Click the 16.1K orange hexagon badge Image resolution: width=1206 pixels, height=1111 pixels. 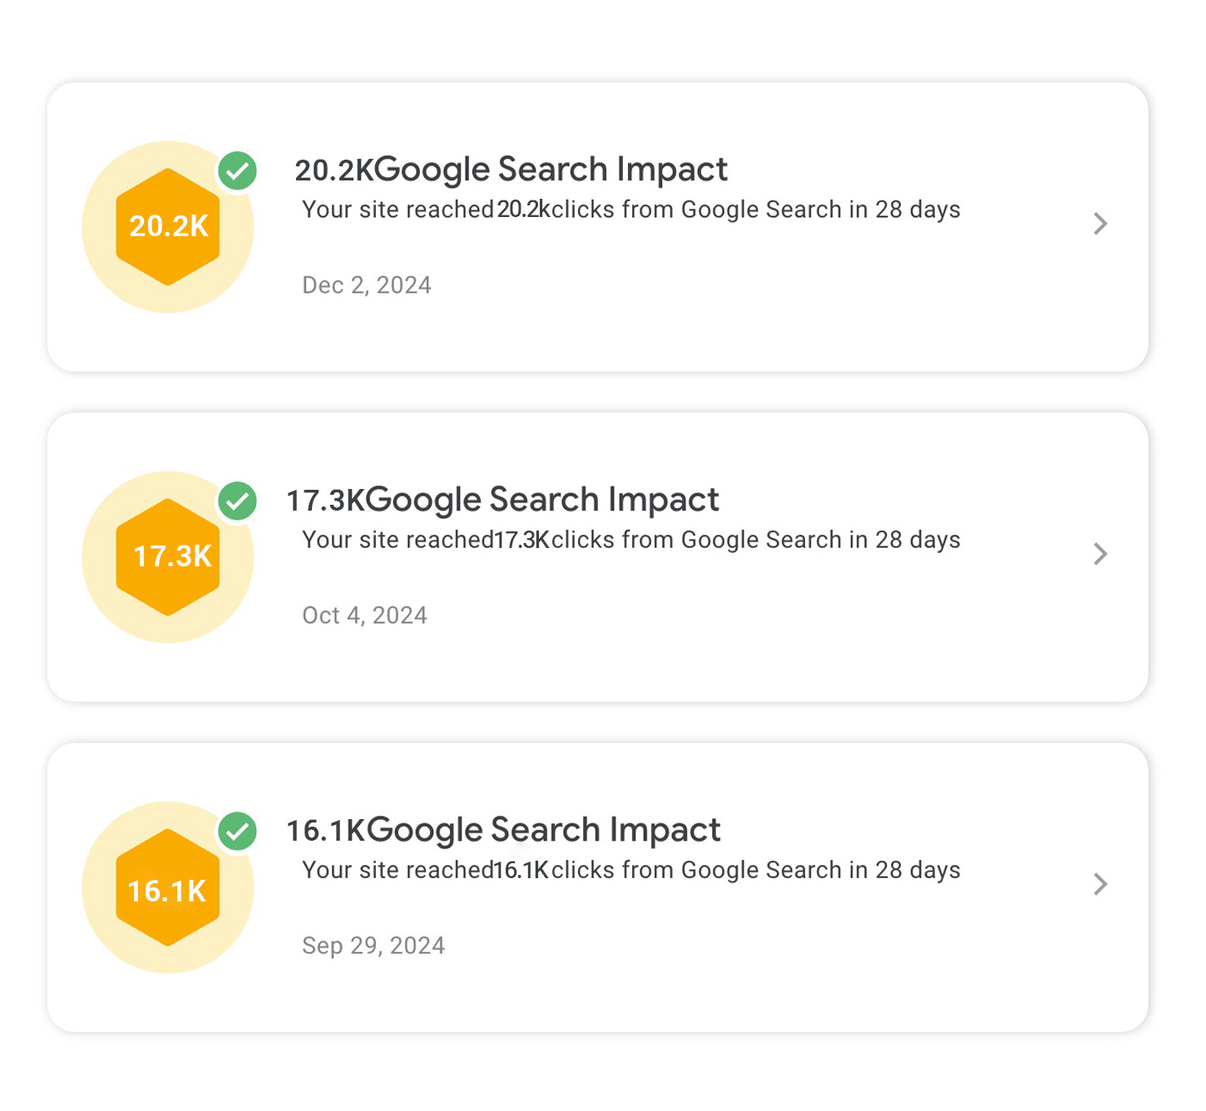(168, 887)
